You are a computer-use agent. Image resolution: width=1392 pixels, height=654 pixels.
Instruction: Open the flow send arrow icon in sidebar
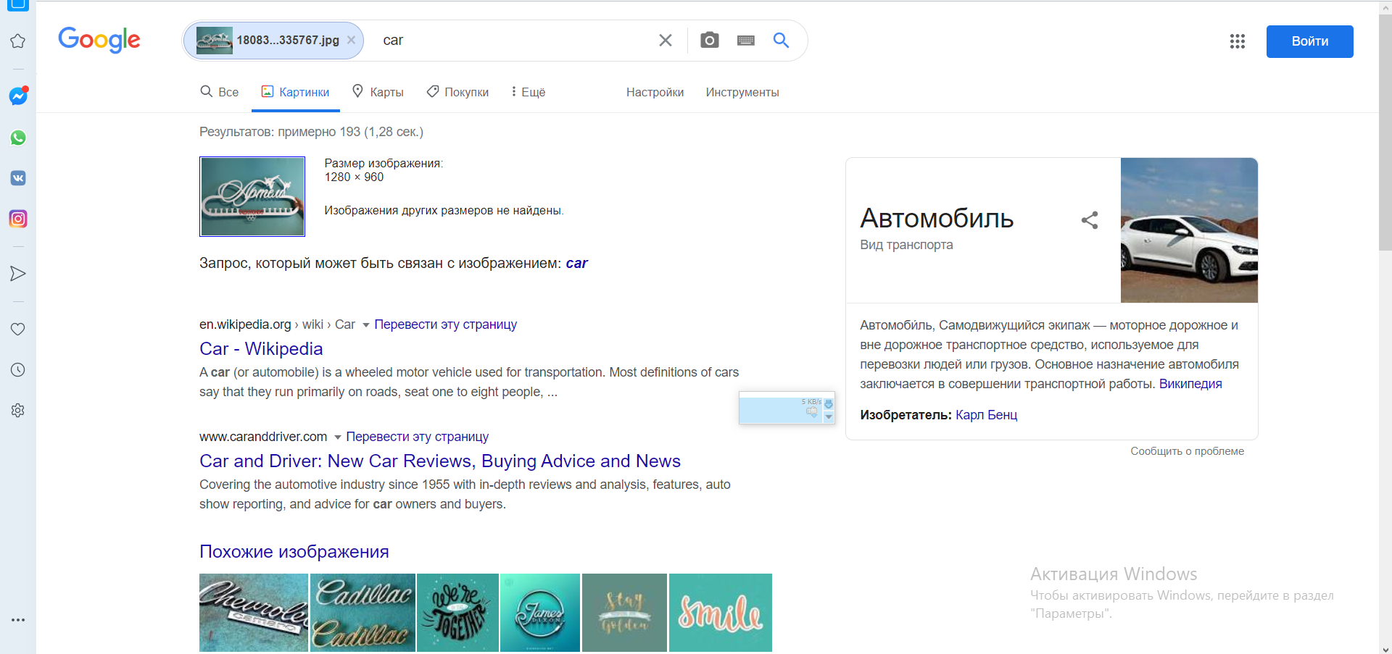18,274
